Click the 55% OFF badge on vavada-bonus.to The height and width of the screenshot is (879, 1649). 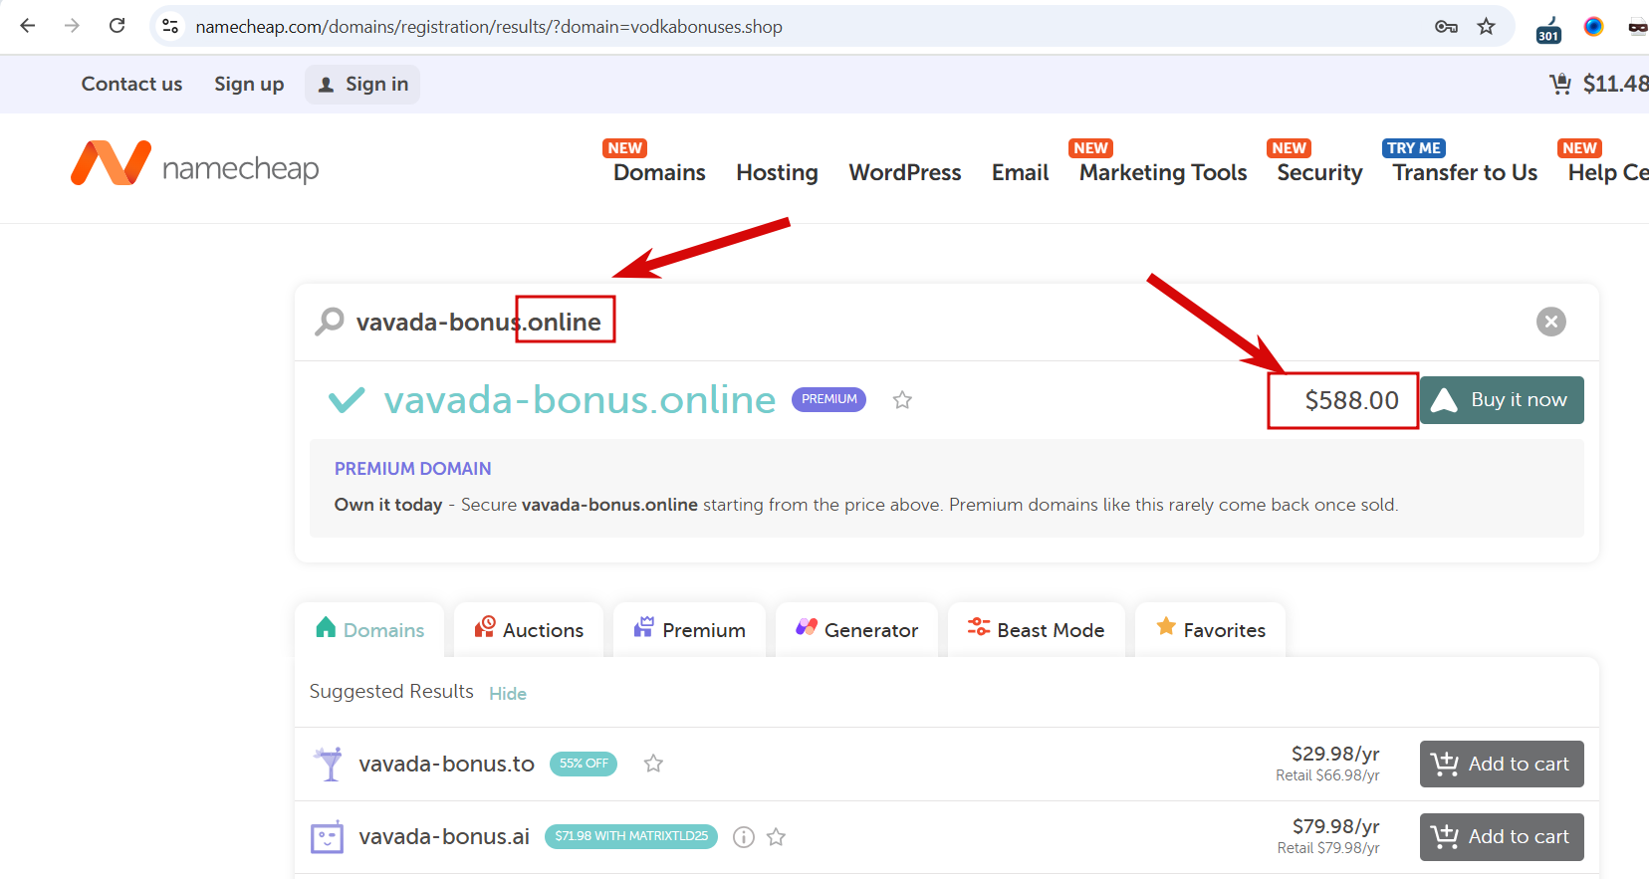[x=584, y=764]
